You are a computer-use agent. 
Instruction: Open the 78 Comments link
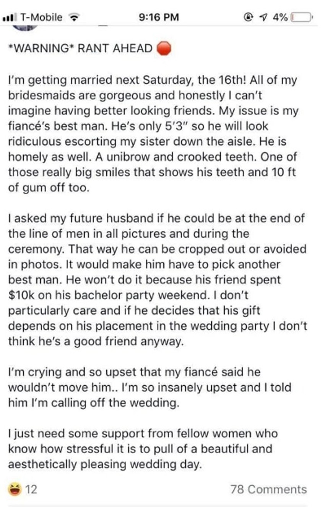(268, 489)
